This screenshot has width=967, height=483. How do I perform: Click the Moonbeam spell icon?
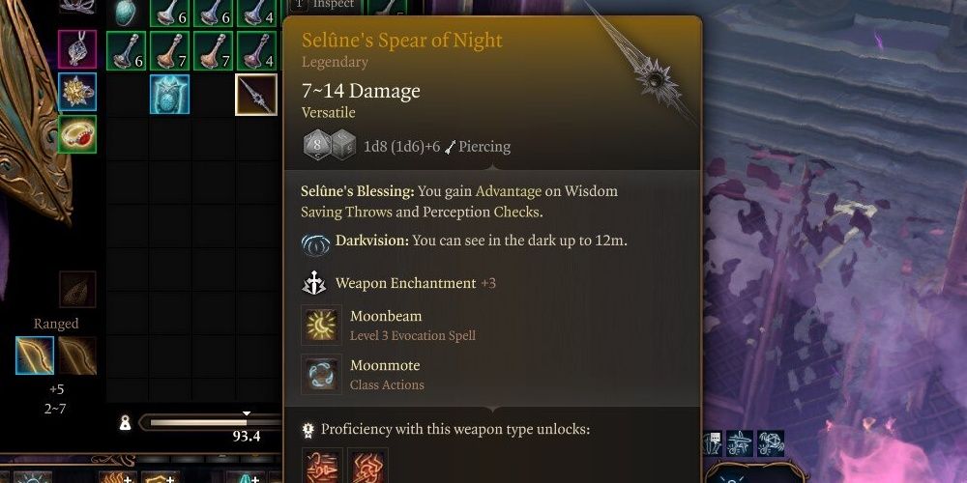[321, 325]
